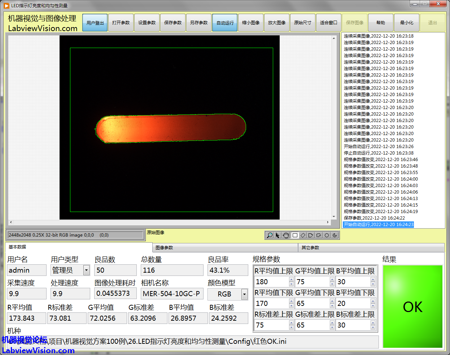Increment the R平均值上限 spinner
The width and height of the screenshot is (450, 355).
click(x=291, y=280)
